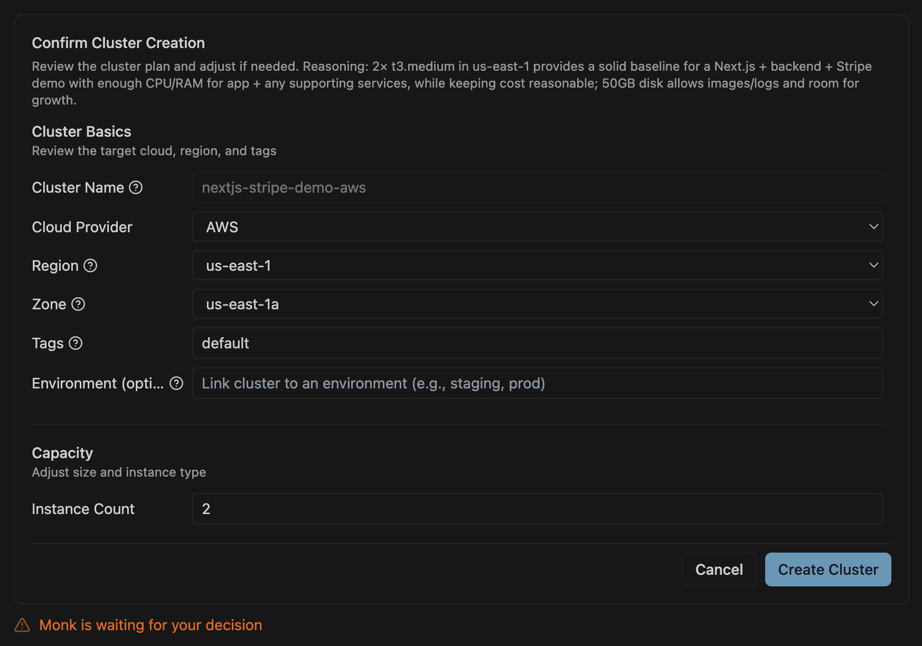Click the Monk is waiting message
The width and height of the screenshot is (922, 646).
click(150, 625)
